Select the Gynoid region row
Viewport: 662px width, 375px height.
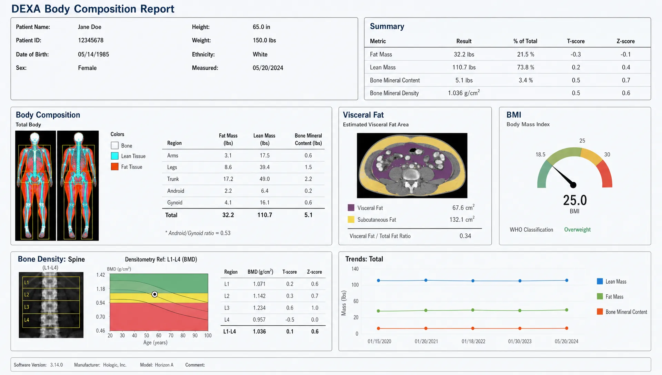(243, 203)
